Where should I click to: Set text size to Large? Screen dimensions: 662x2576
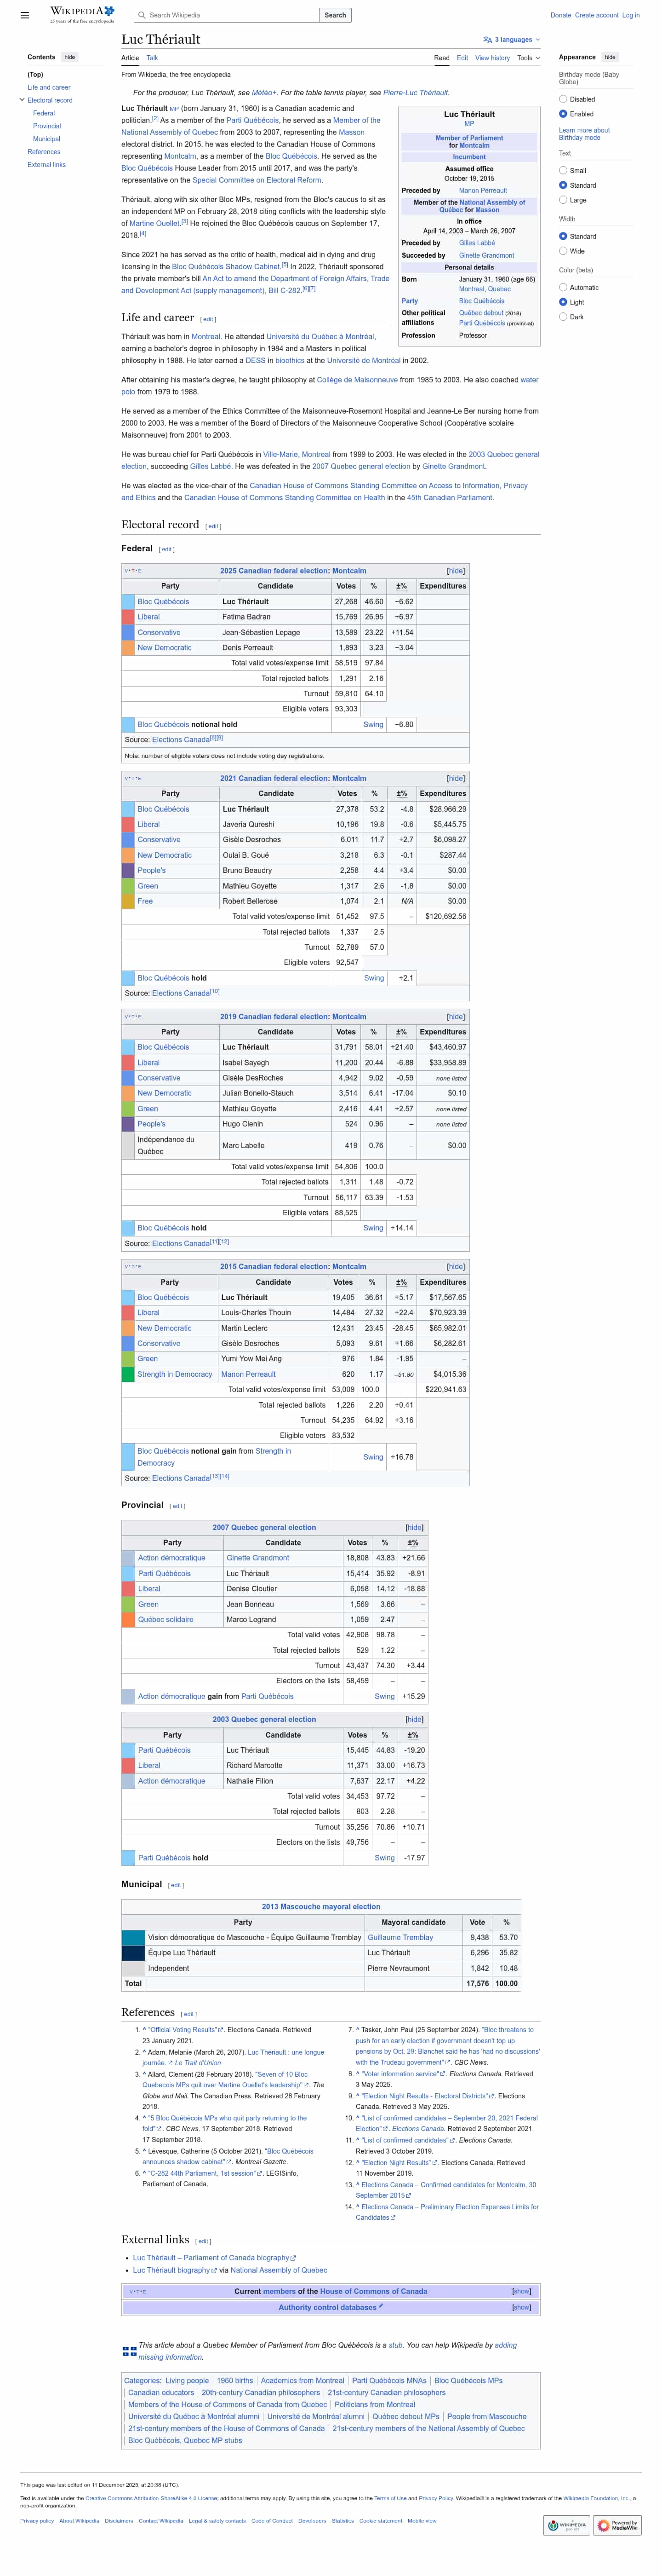click(563, 200)
